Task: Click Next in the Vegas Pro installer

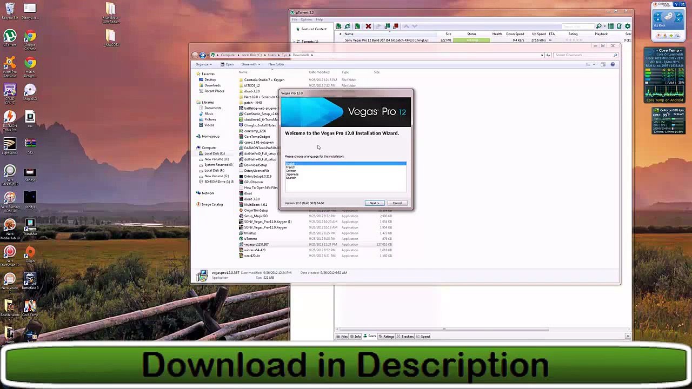Action: [374, 203]
